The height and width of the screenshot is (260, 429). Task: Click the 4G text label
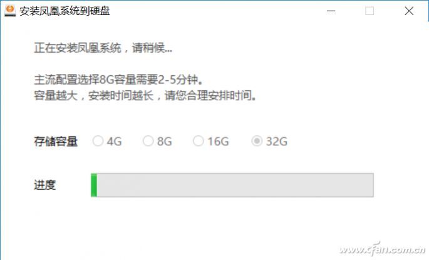(x=115, y=142)
